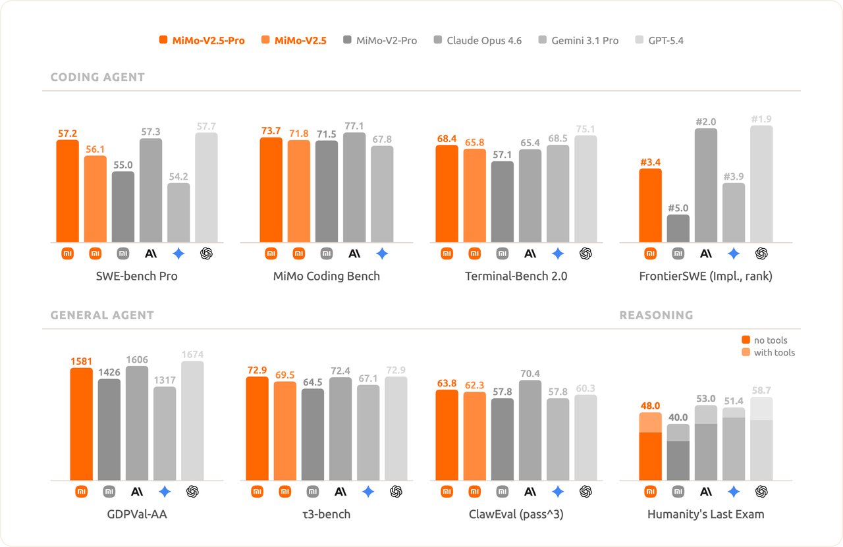Viewport: 843px width, 547px height.
Task: Click the 57.2 bar in SWE-bench Pro
Action: [67, 191]
